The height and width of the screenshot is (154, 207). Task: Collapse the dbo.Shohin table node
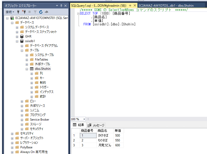pyautogui.click(x=27, y=69)
